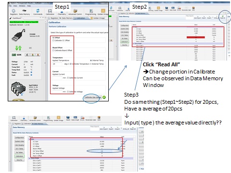Screen dimensions: 231x173
Task: Click the bq chip image in dashboard
Action: [x=18, y=88]
